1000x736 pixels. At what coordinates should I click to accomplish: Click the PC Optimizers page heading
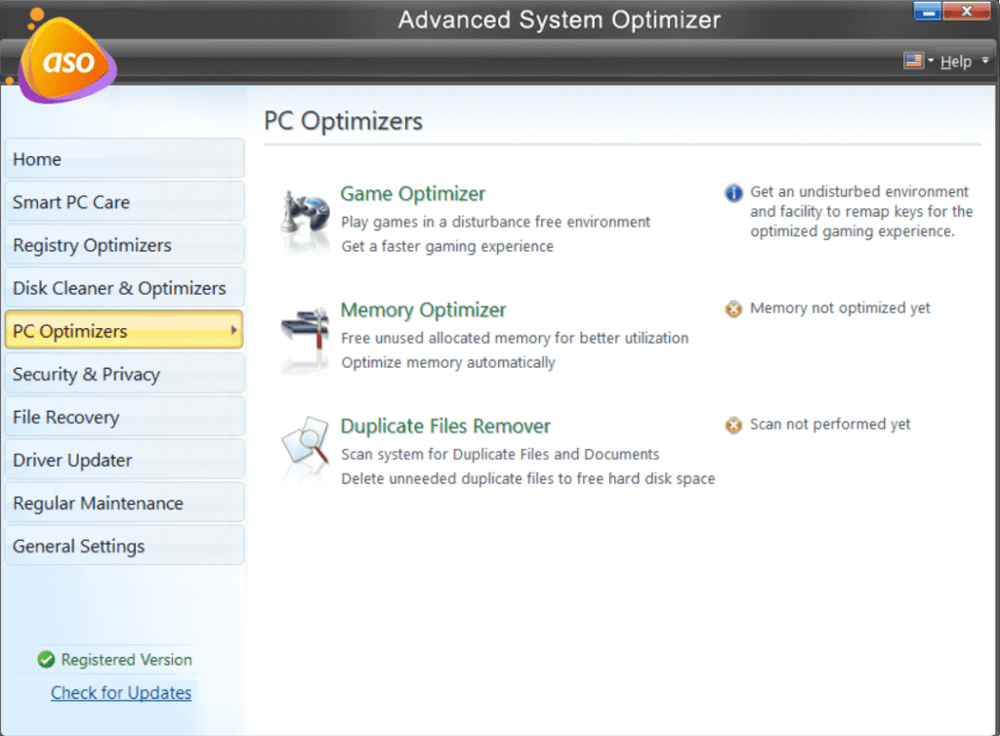point(343,121)
